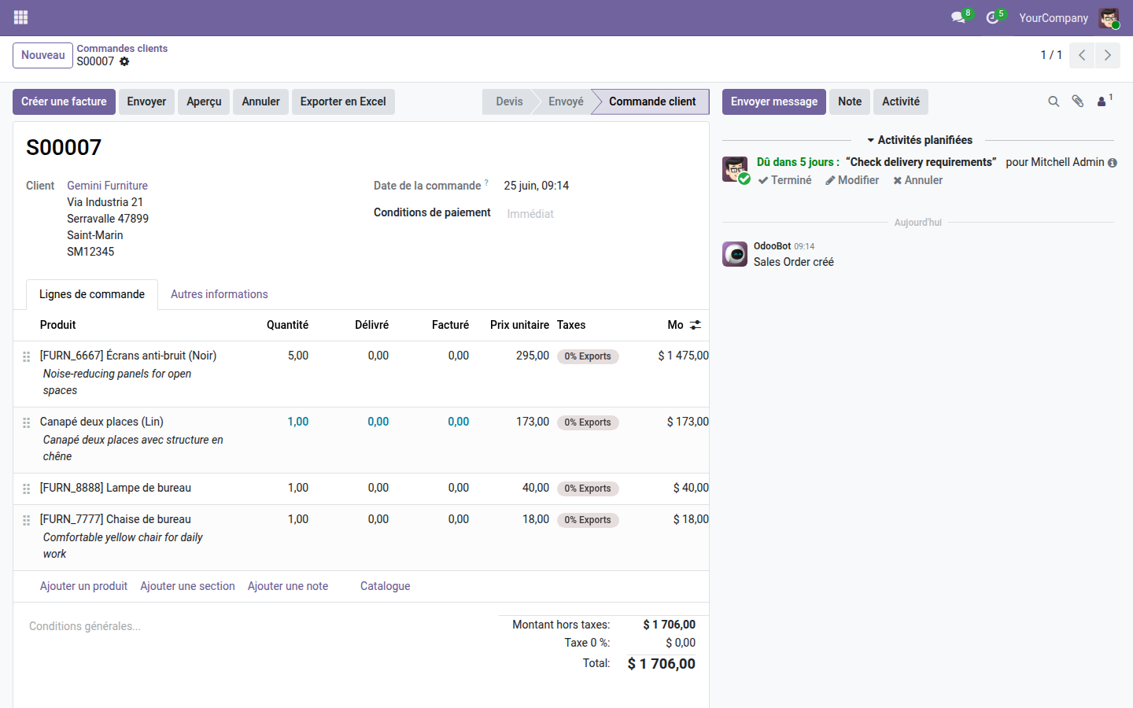Click Devis status step
1133x708 pixels.
coord(509,101)
